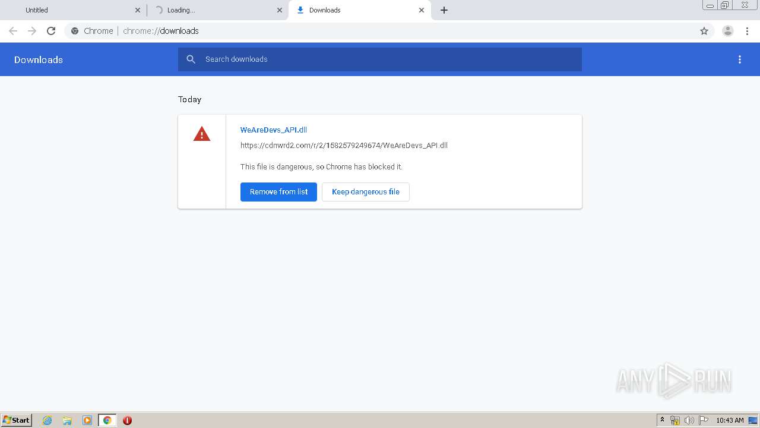Click the Downloads page title
The image size is (760, 428).
(39, 59)
